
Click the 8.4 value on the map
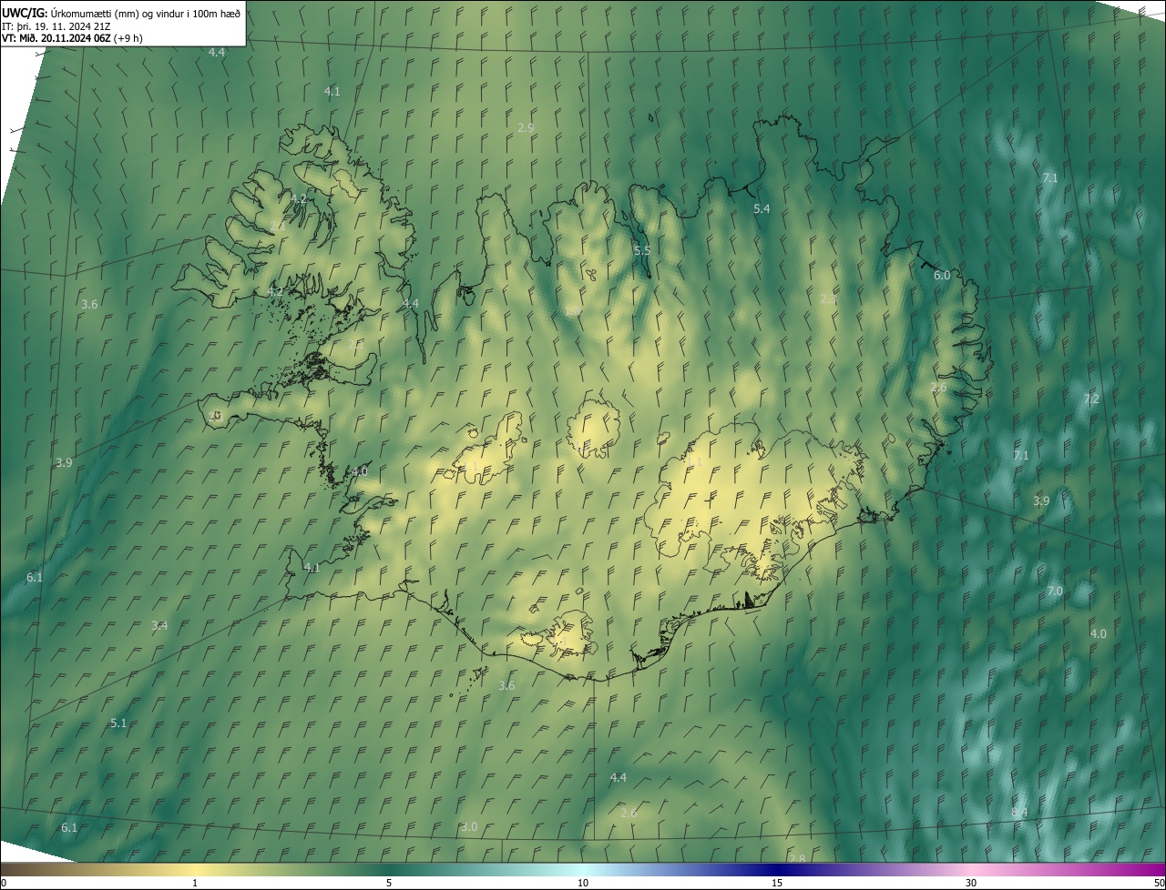(x=1019, y=812)
